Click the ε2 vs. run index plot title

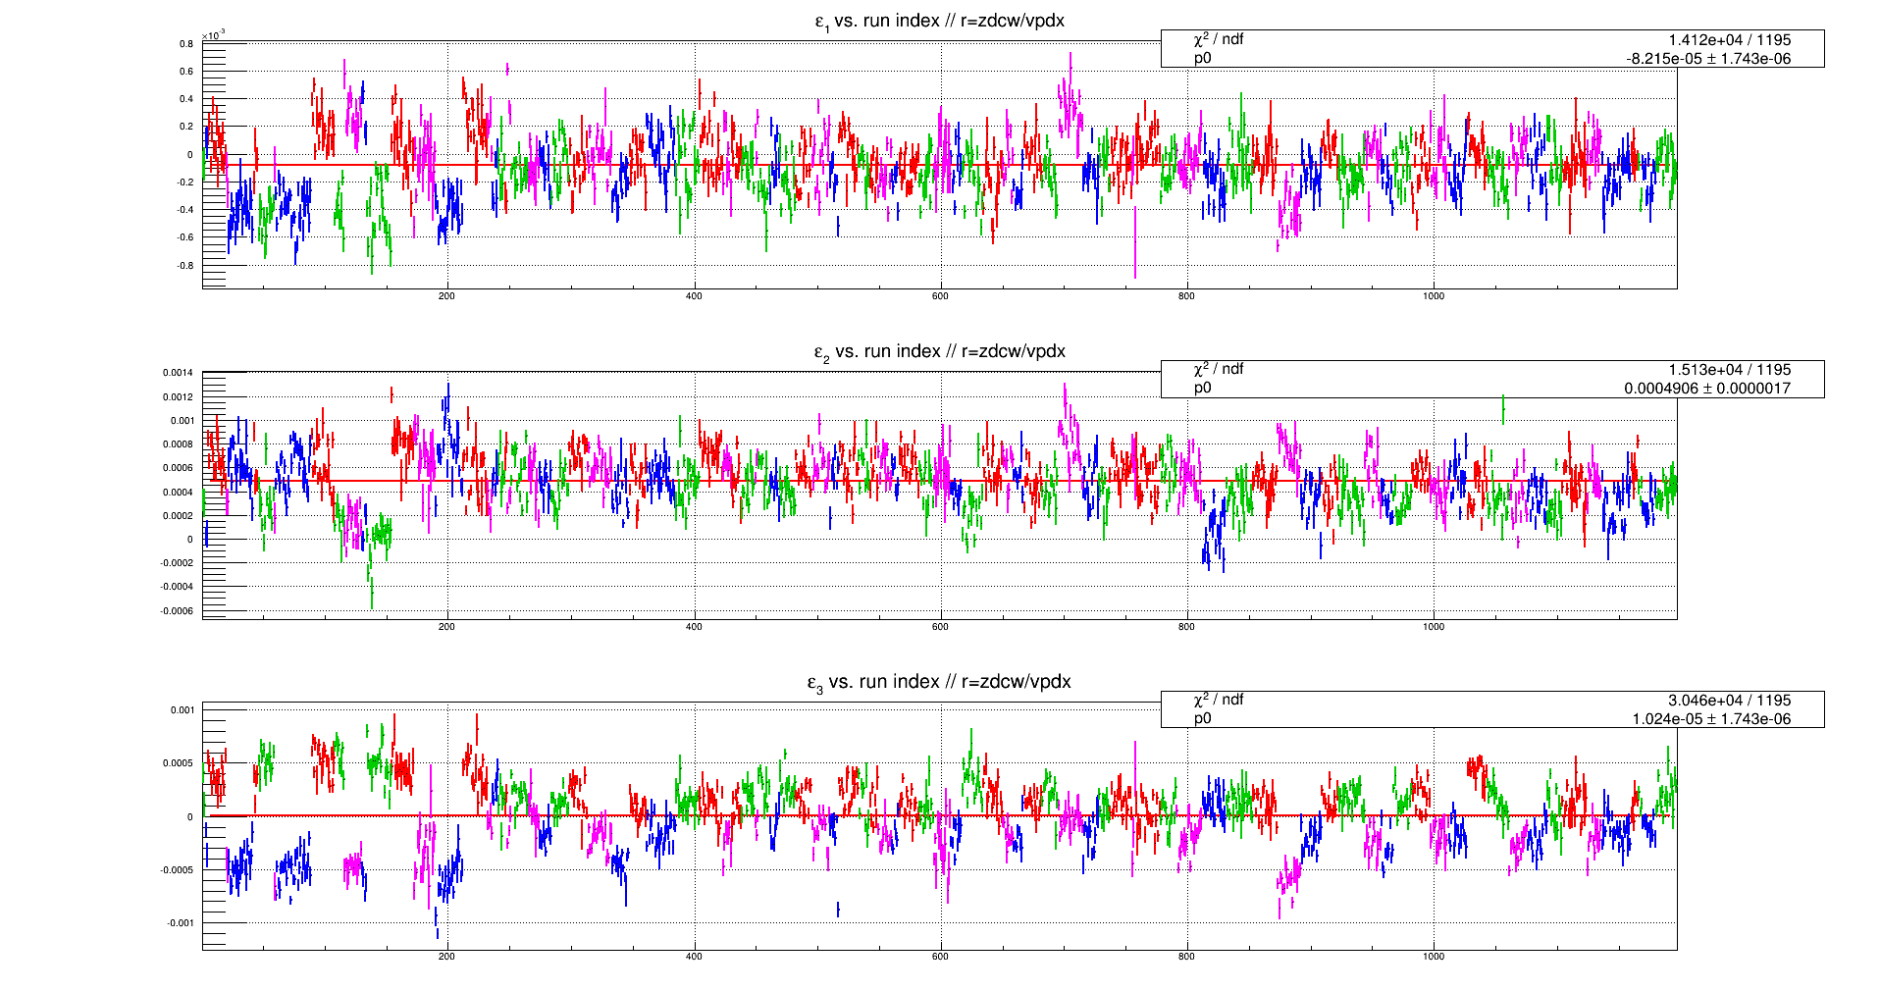939,352
